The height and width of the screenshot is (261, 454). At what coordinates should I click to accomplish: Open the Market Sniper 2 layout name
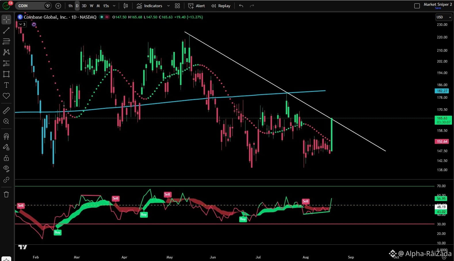pyautogui.click(x=438, y=4)
